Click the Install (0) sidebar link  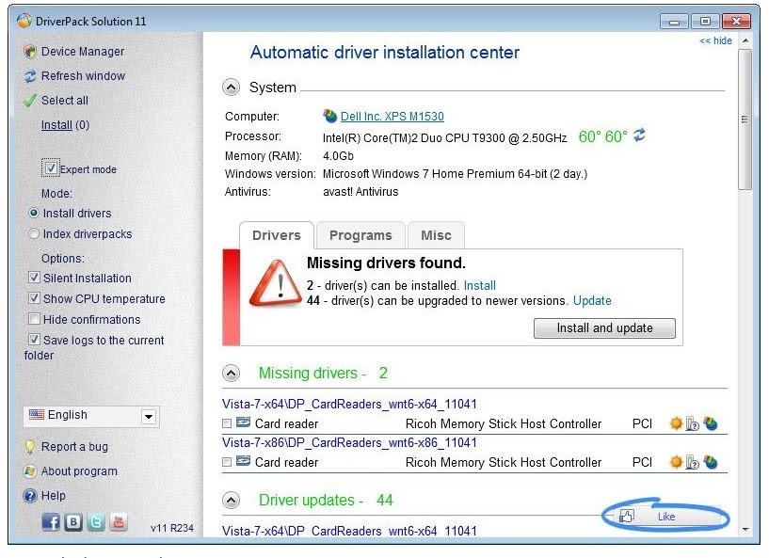[65, 125]
